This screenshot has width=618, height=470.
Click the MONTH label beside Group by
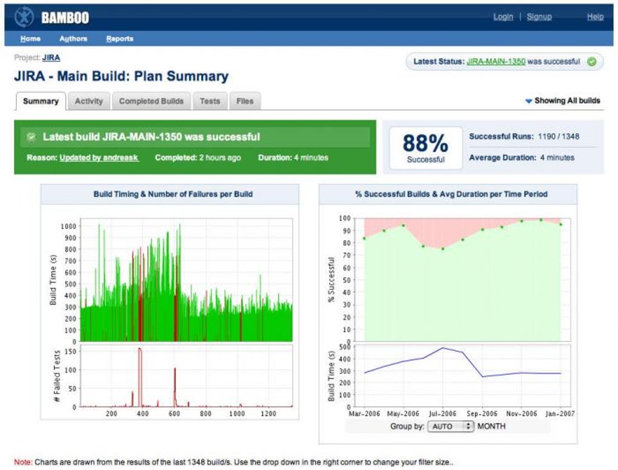(491, 426)
